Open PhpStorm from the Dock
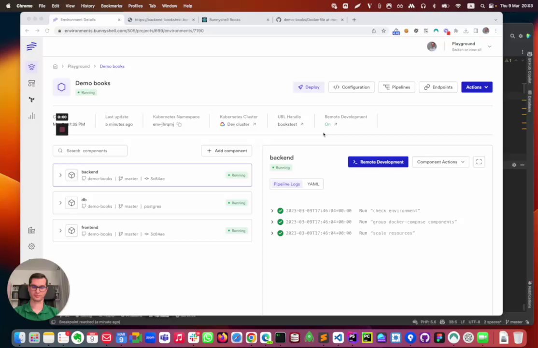The height and width of the screenshot is (348, 538). click(x=353, y=338)
